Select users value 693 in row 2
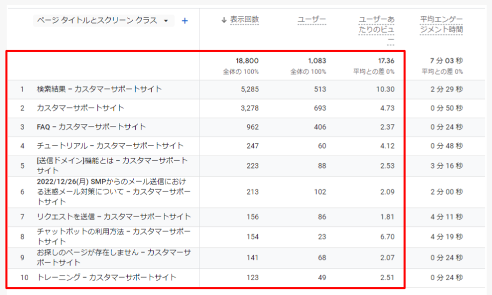This screenshot has height=295, width=492. pyautogui.click(x=320, y=108)
